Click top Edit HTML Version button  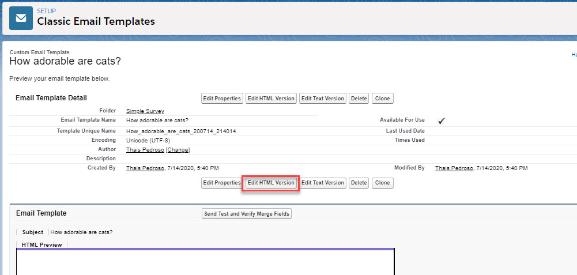(x=271, y=99)
